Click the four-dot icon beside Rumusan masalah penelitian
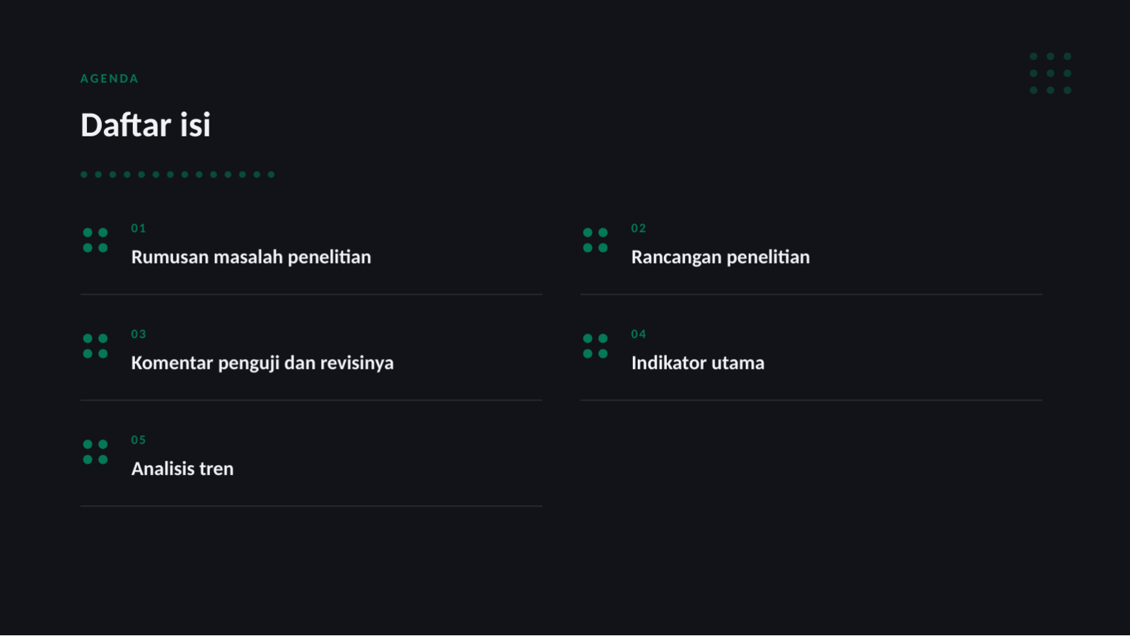Screen dimensions: 1130x636 coord(95,240)
